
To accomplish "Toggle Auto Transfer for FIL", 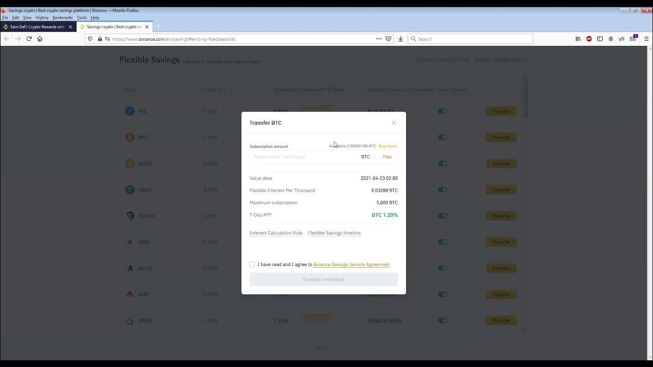I will point(442,111).
